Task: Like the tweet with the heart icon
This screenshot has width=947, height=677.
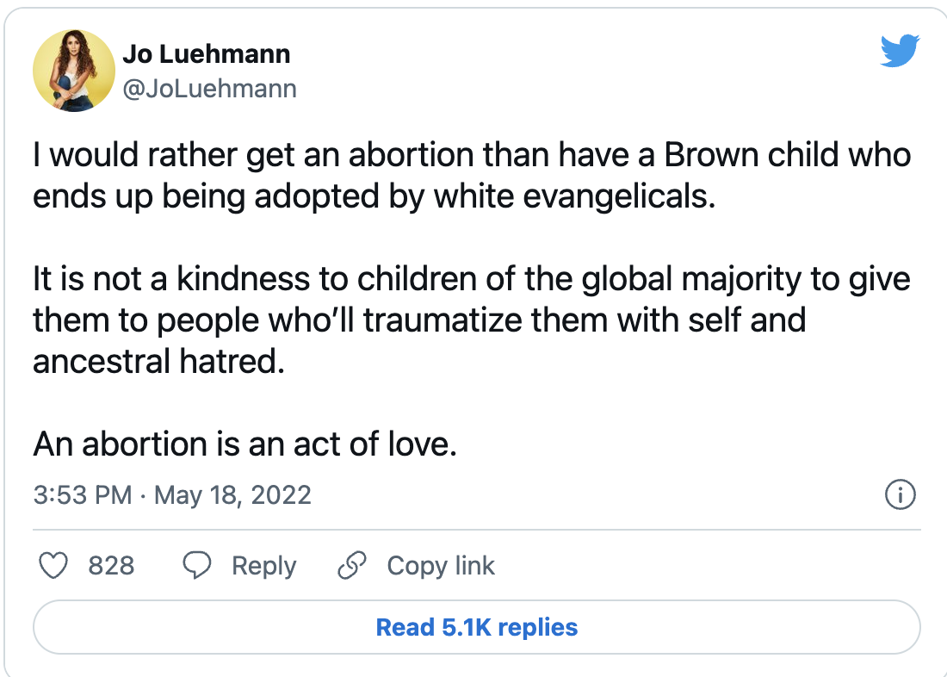Action: tap(54, 565)
